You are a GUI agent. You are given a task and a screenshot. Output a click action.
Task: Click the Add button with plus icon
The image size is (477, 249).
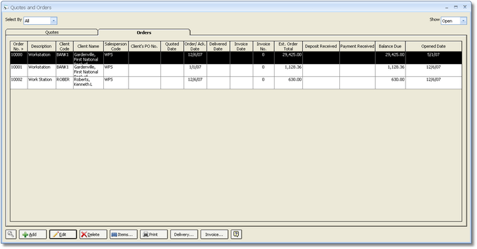pos(33,235)
